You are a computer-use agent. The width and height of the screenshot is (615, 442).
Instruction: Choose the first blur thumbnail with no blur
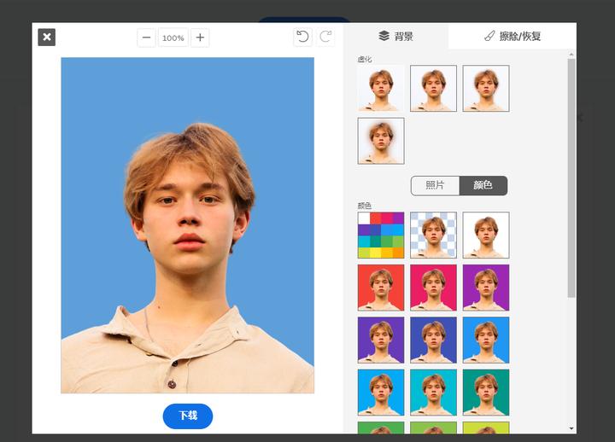381,88
